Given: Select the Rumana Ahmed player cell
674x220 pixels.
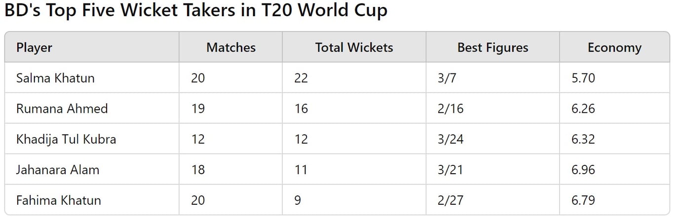Looking at the screenshot, I should pos(62,109).
